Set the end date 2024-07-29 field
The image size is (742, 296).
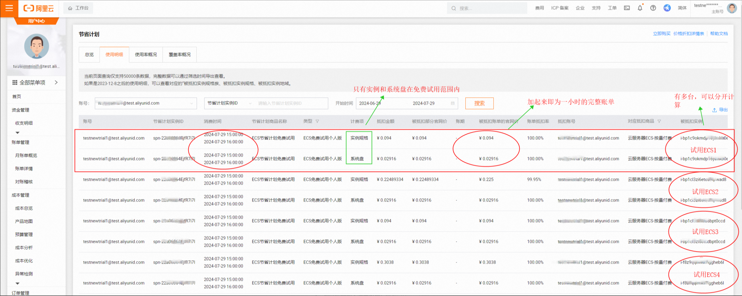(424, 103)
